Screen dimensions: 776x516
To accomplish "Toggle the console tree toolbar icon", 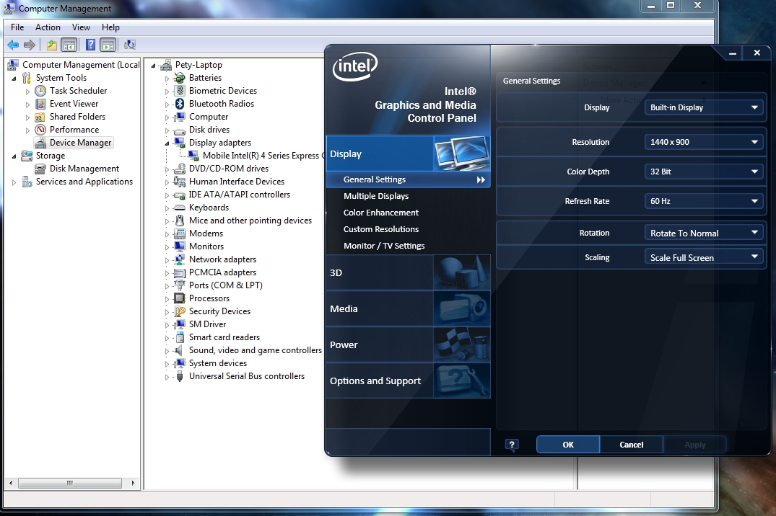I will (x=69, y=45).
